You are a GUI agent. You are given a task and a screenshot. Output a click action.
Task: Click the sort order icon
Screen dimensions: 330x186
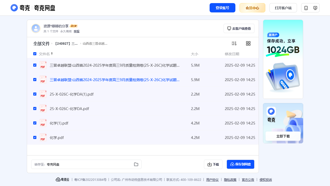(x=234, y=43)
